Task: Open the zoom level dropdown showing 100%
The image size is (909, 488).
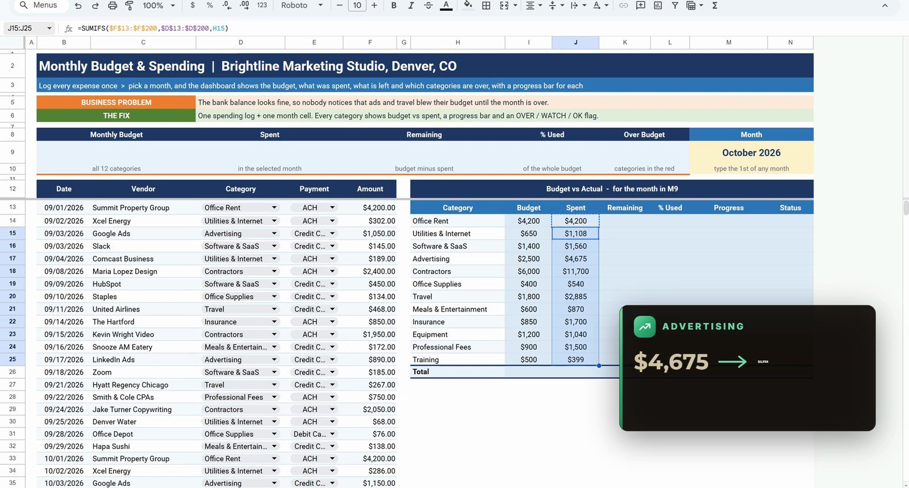Action: pos(159,6)
